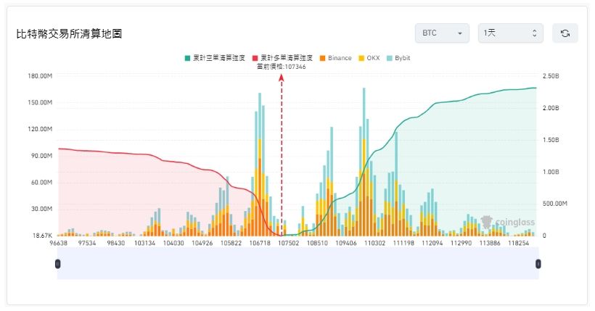This screenshot has width=595, height=311.
Task: Click the 500.00M right axis label
Action: point(555,204)
